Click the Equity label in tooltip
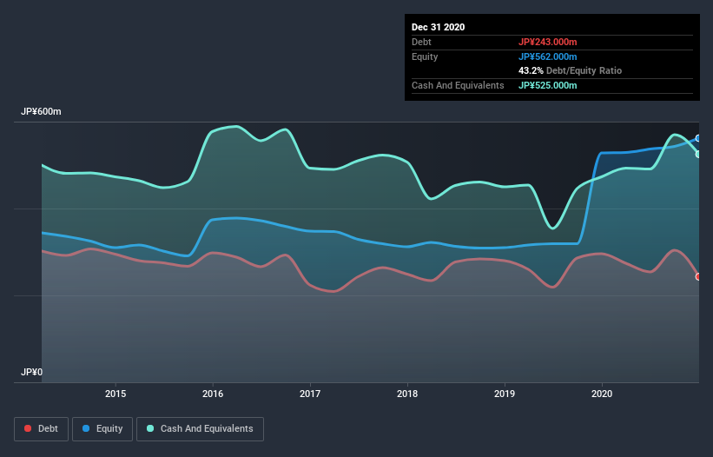 click(425, 56)
